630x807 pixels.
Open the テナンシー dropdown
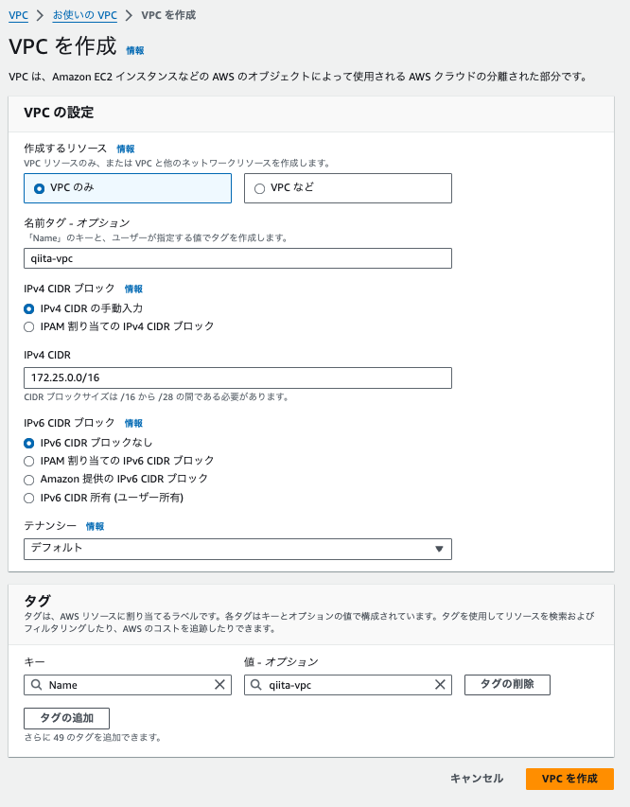(x=237, y=549)
